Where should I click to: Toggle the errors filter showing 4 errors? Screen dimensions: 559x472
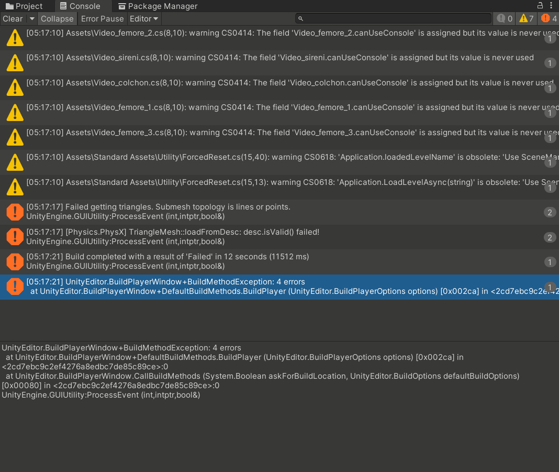click(x=547, y=18)
